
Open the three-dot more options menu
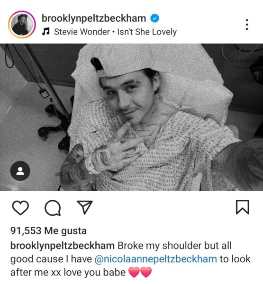click(x=247, y=25)
